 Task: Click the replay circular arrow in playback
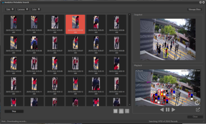(197, 103)
